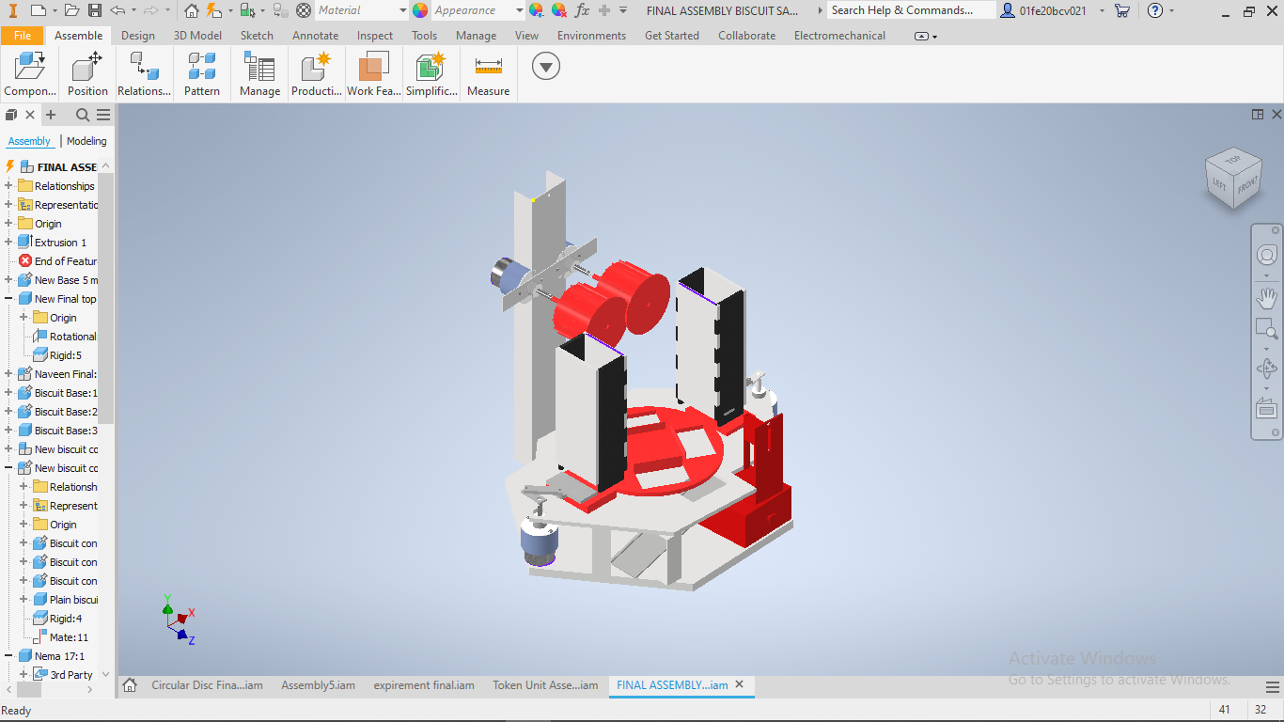
Task: Expand the Biscuit Base:2 node
Action: tap(8, 411)
